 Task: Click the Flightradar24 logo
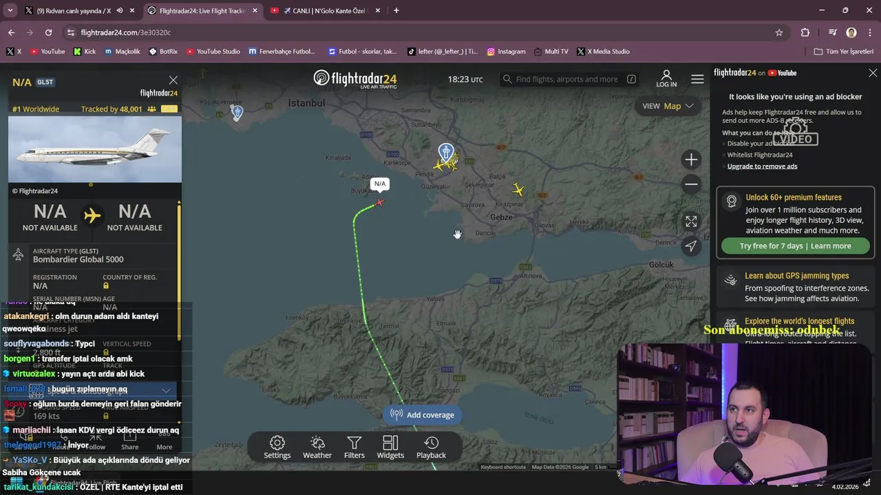[355, 79]
